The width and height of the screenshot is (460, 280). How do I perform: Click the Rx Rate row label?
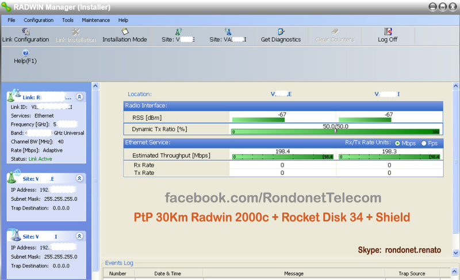(144, 165)
